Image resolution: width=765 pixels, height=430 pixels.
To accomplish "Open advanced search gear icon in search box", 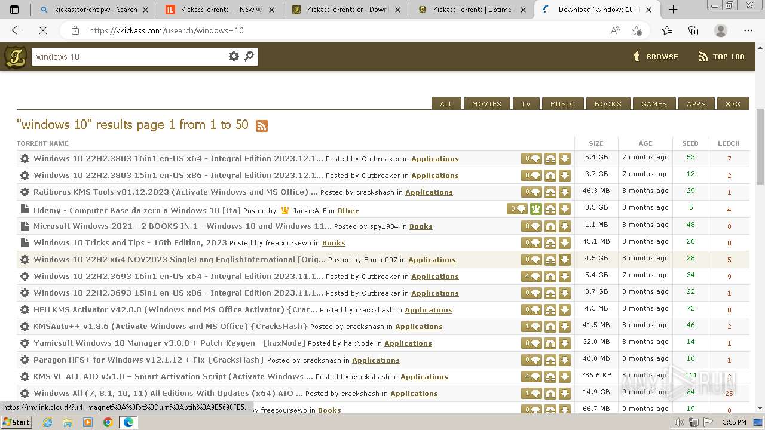I will point(234,56).
